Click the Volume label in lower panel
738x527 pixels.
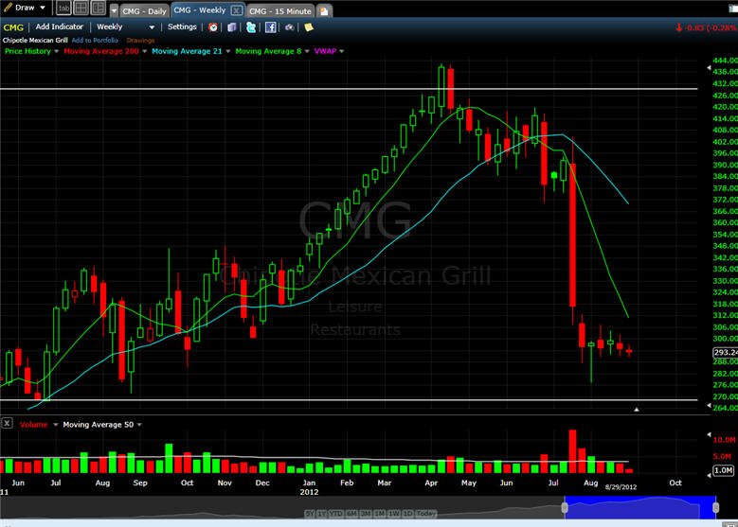pyautogui.click(x=33, y=425)
